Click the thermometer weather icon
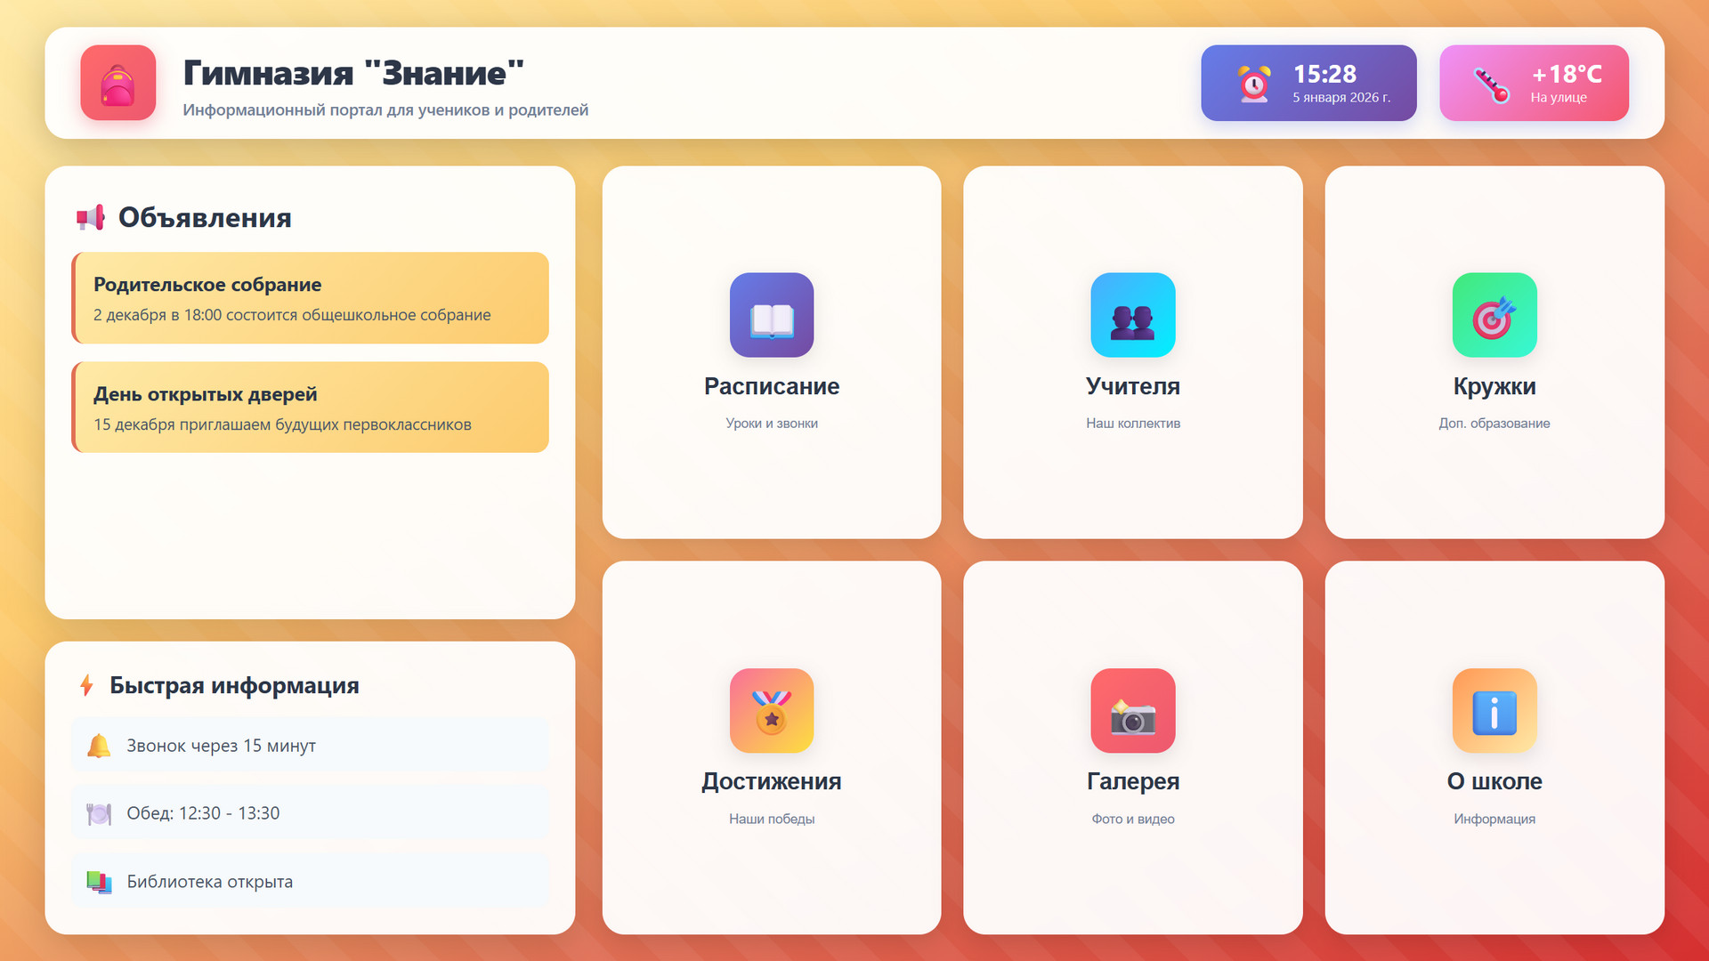 (x=1491, y=85)
